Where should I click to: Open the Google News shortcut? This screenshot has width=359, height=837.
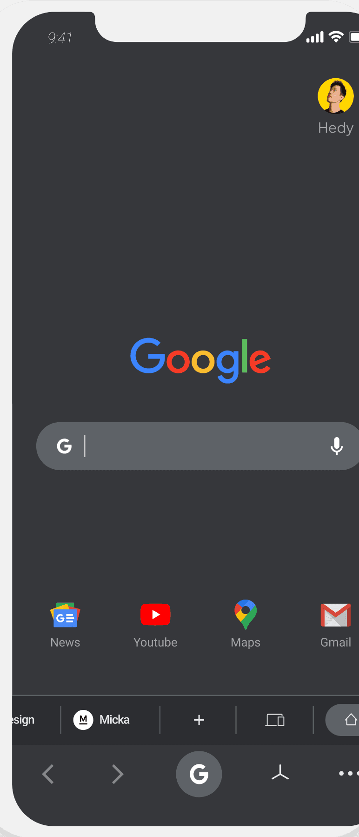click(x=65, y=615)
